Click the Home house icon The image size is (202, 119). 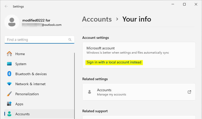[x=9, y=54]
